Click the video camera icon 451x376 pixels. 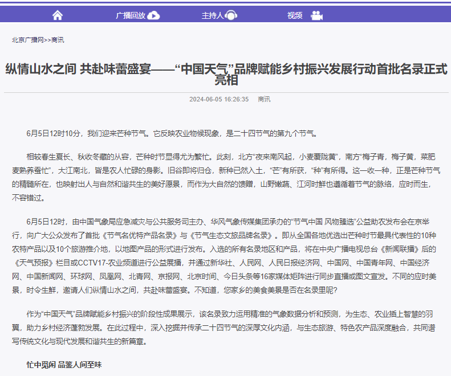[x=316, y=15]
